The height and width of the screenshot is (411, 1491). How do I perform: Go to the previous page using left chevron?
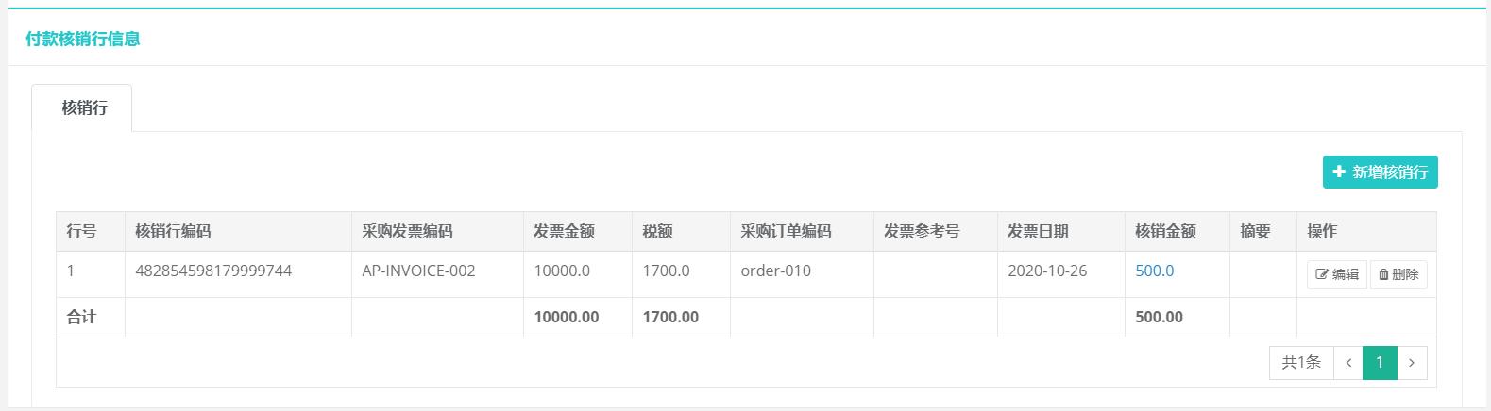pyautogui.click(x=1348, y=363)
